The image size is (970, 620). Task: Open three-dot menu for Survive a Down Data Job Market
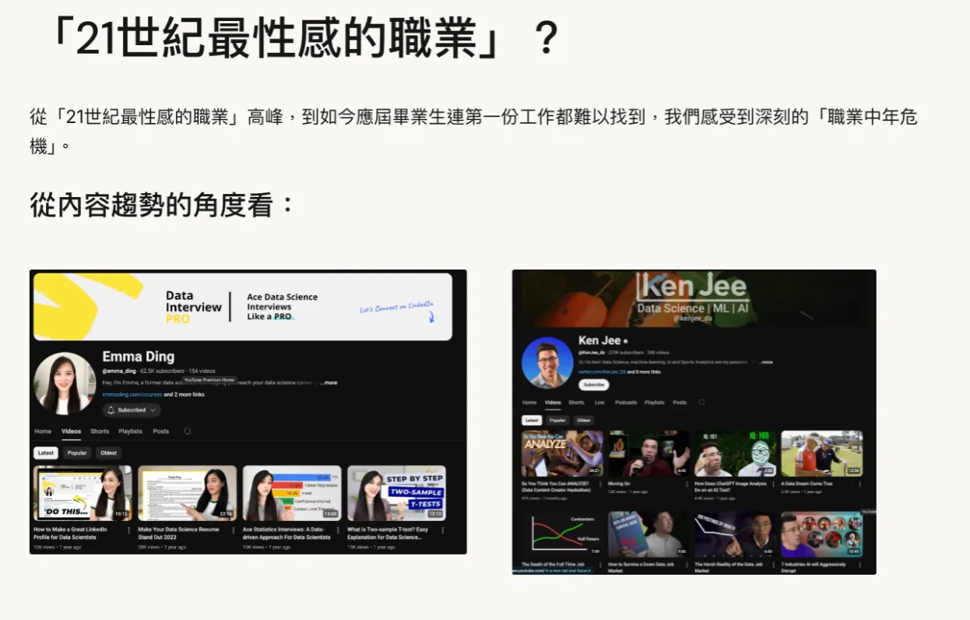click(687, 565)
